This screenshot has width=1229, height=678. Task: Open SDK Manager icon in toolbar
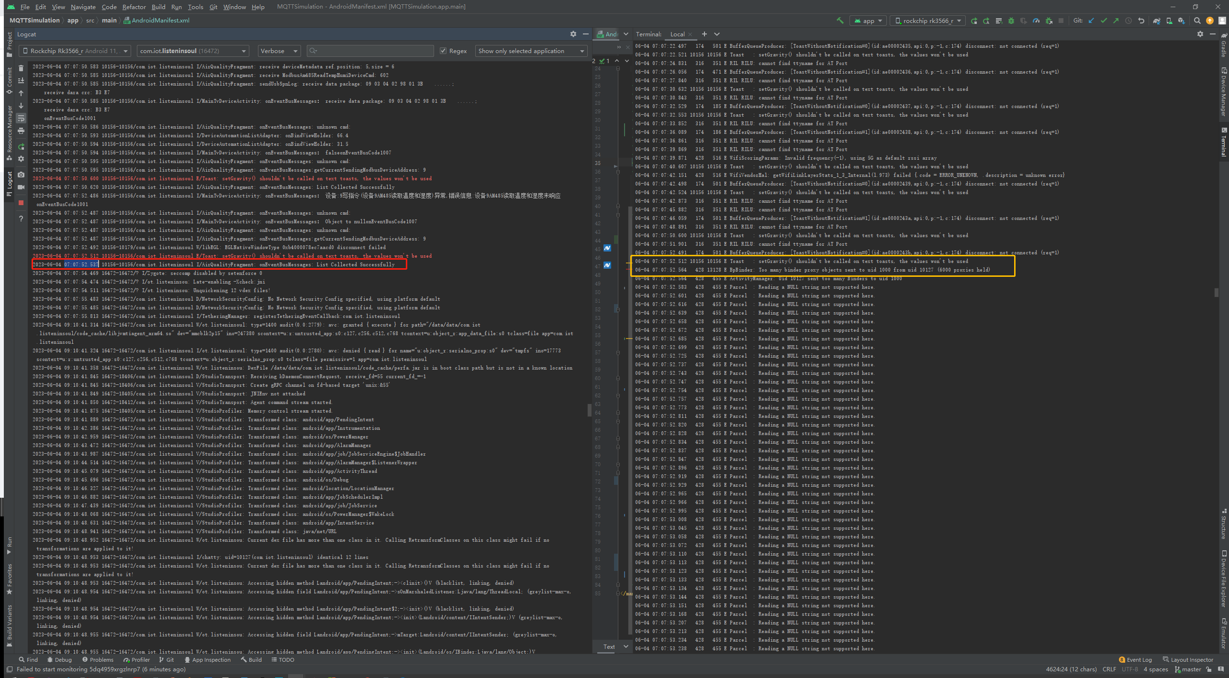[x=1182, y=21]
